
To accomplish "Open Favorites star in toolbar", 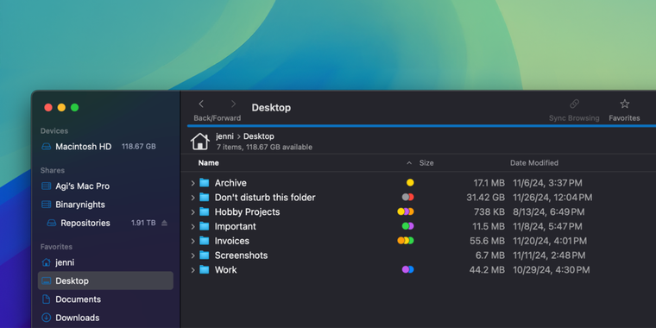I will tap(625, 104).
